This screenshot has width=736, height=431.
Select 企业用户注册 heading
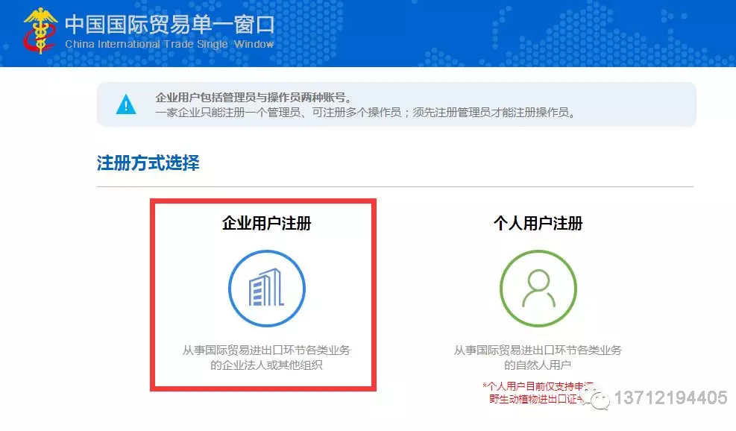click(267, 223)
